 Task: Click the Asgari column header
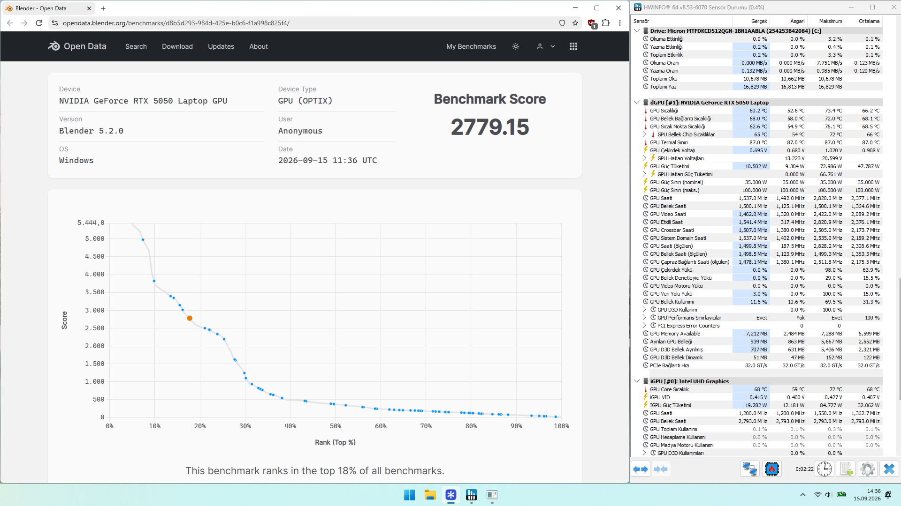[x=788, y=21]
